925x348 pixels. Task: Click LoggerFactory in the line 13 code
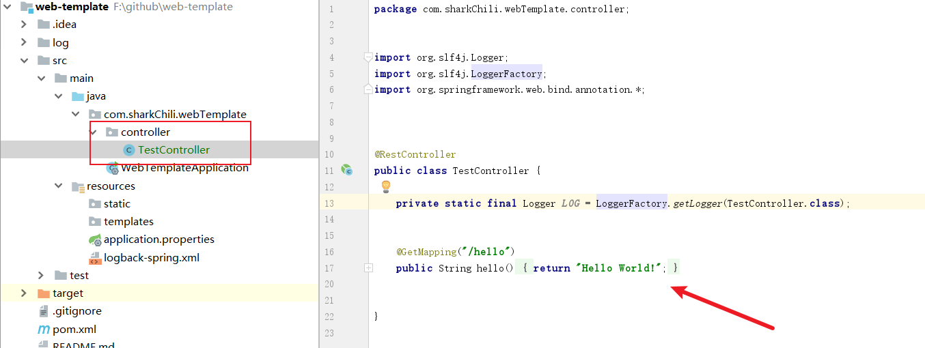[x=631, y=203]
